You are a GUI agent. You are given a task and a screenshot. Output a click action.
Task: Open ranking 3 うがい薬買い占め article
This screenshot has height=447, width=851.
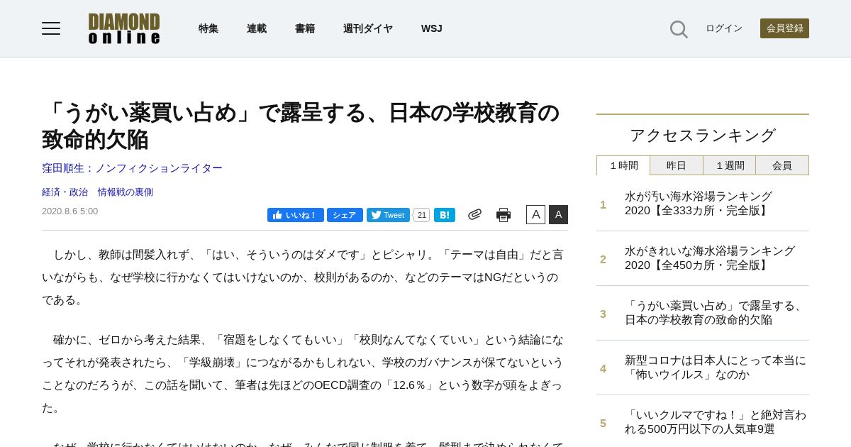click(x=715, y=313)
